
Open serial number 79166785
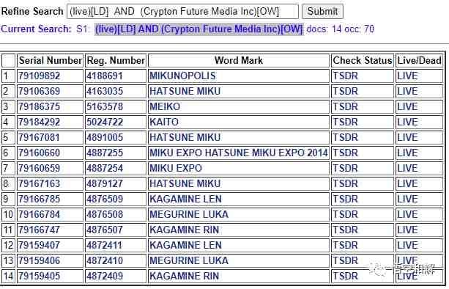(x=40, y=199)
